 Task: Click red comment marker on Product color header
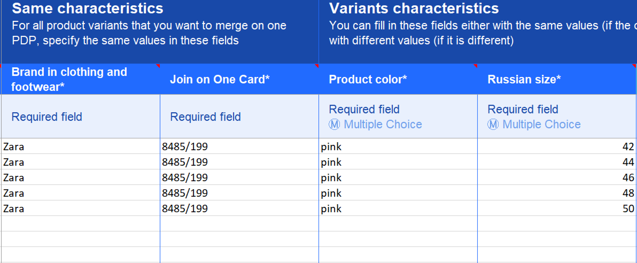coord(475,66)
